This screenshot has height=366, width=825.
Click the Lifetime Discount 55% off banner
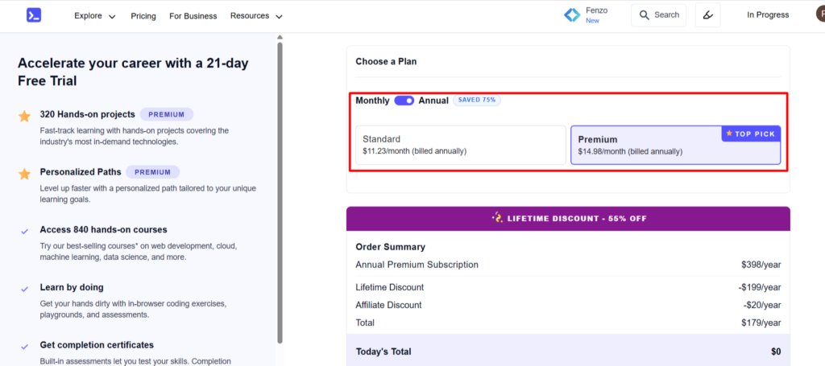(x=568, y=218)
